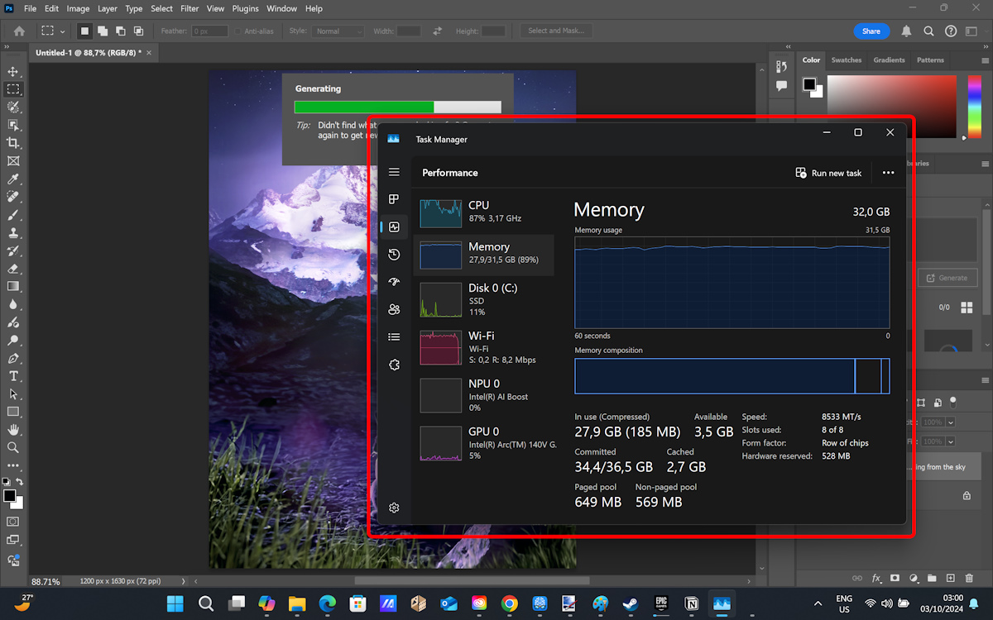
Task: Toggle Quick Mask mode
Action: click(13, 522)
